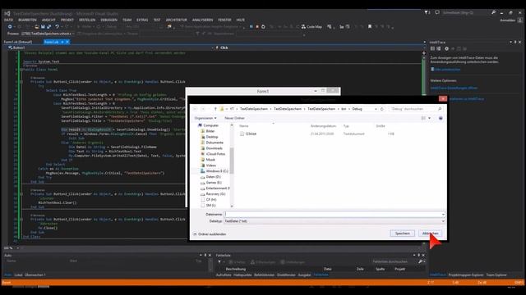The height and width of the screenshot is (295, 526).
Task: Click the Restart debugging icon
Action: [263, 27]
